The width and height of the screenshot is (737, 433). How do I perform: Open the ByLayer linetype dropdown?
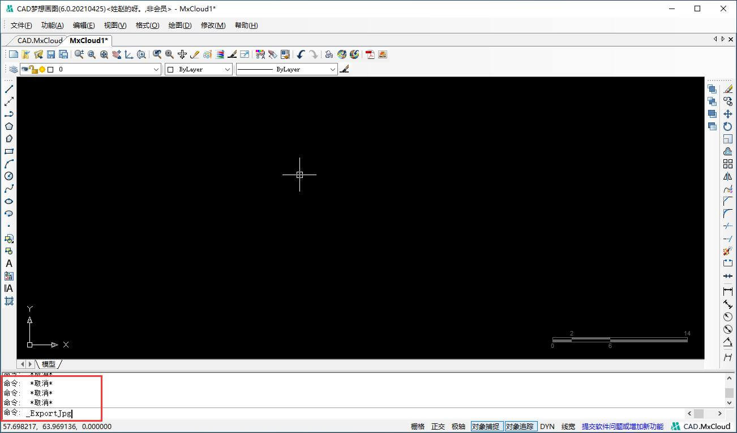286,69
